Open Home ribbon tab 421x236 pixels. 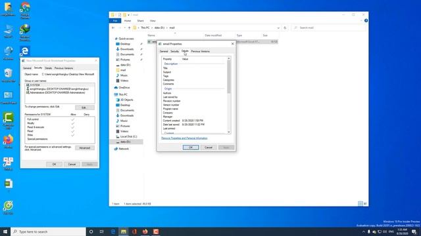tap(128, 21)
